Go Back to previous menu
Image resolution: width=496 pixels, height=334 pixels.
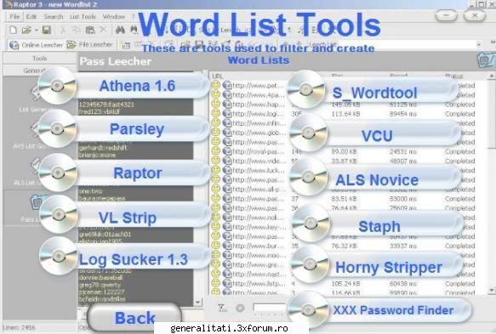point(134,317)
